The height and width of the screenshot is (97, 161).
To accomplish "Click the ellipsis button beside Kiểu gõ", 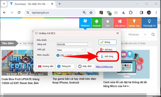I will tap(89, 50).
